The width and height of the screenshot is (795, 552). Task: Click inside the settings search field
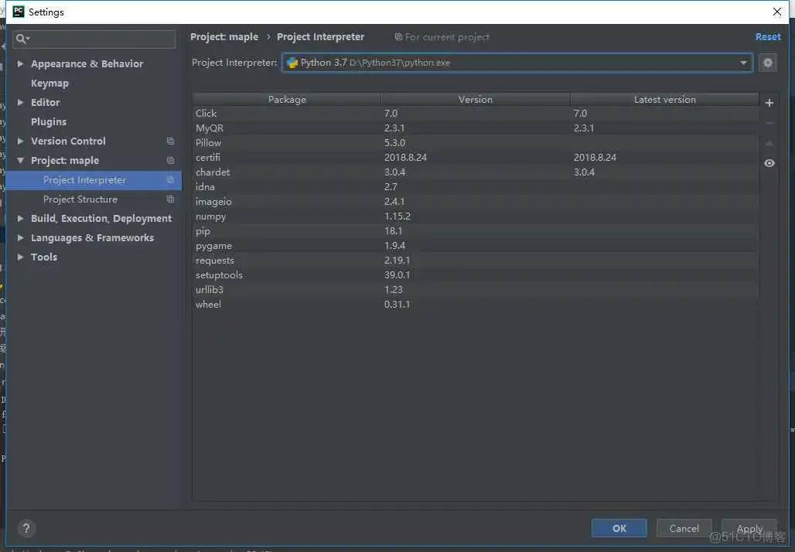pos(93,39)
